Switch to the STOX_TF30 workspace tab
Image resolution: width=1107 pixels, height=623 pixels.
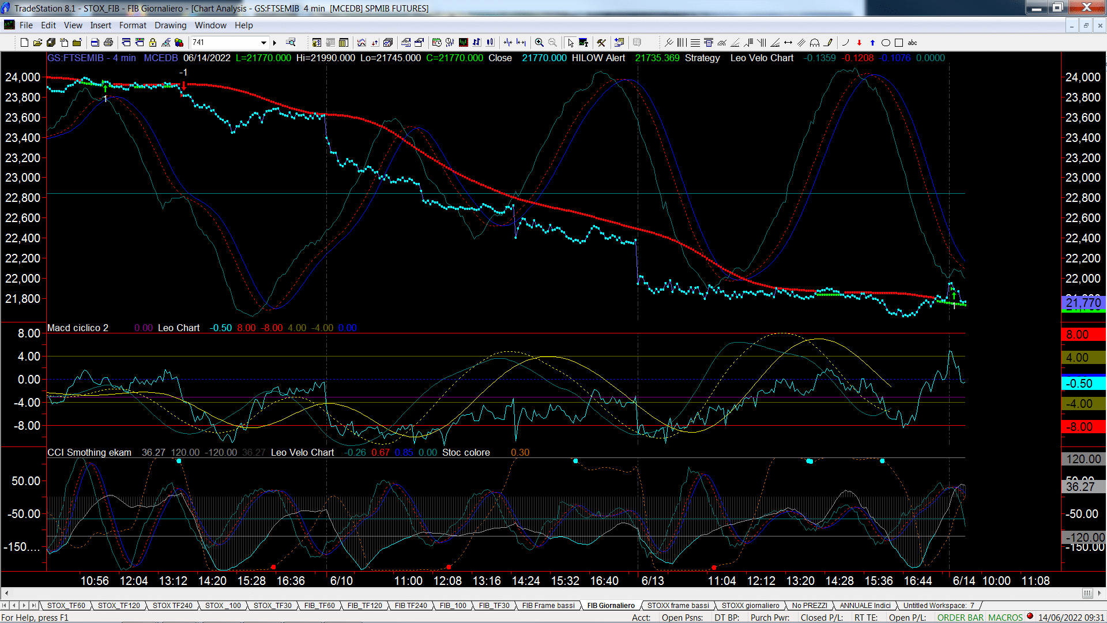coord(273,605)
